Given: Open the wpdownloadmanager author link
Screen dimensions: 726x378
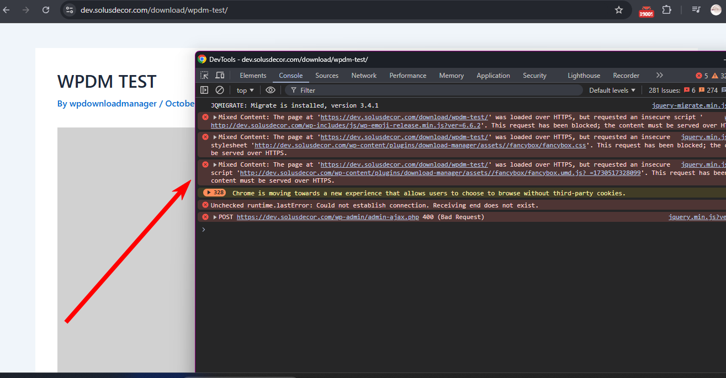Looking at the screenshot, I should click(x=113, y=103).
